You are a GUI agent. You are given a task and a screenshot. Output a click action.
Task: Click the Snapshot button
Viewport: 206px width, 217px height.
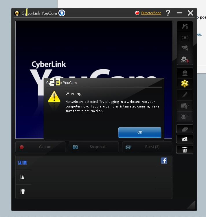[94, 147]
